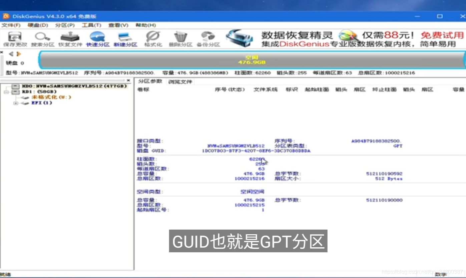Click the 起始扇区号 label
This screenshot has width=466, height=278.
[x=153, y=210]
